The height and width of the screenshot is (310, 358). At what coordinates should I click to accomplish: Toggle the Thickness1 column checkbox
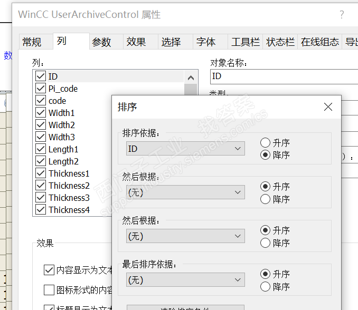[41, 173]
